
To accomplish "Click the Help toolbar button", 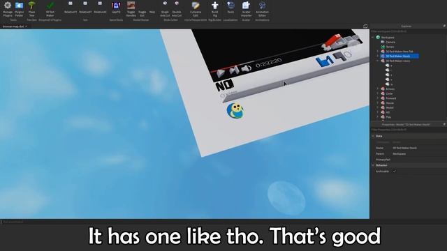I will [x=152, y=12].
